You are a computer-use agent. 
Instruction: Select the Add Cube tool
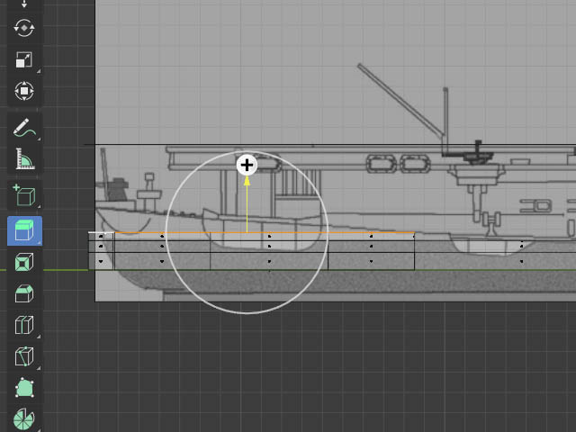[x=24, y=195]
